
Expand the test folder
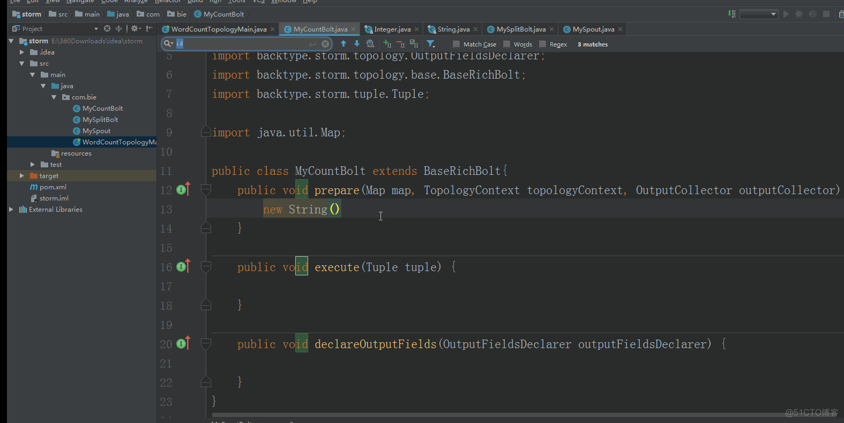33,164
